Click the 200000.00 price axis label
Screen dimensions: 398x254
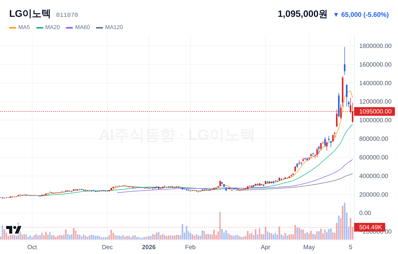click(374, 195)
